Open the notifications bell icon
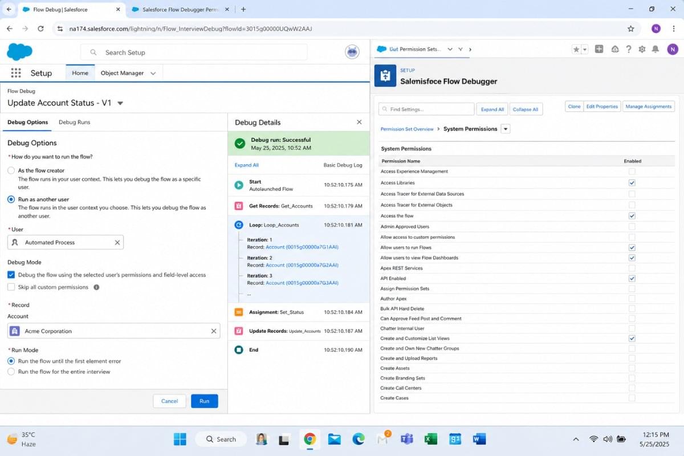684x456 pixels. (657, 50)
